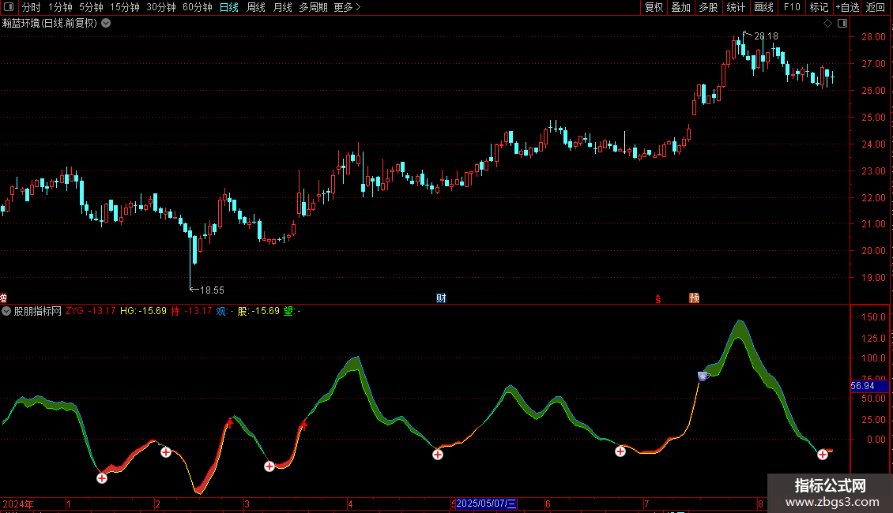Click the ZYG: -13.17 value
This screenshot has width=893, height=513.
click(91, 311)
